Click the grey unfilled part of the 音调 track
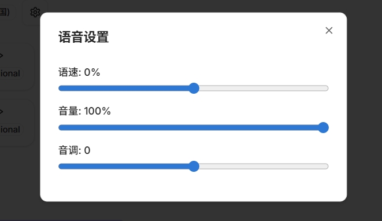382x221 pixels. [x=264, y=167]
